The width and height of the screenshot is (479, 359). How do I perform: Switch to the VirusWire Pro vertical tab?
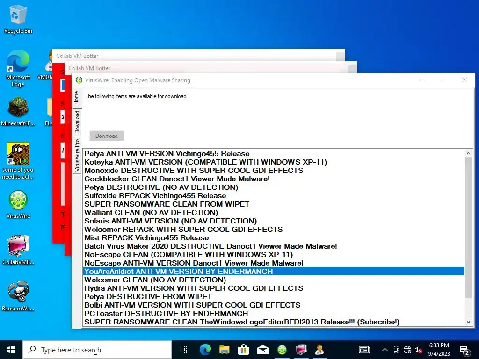(77, 155)
